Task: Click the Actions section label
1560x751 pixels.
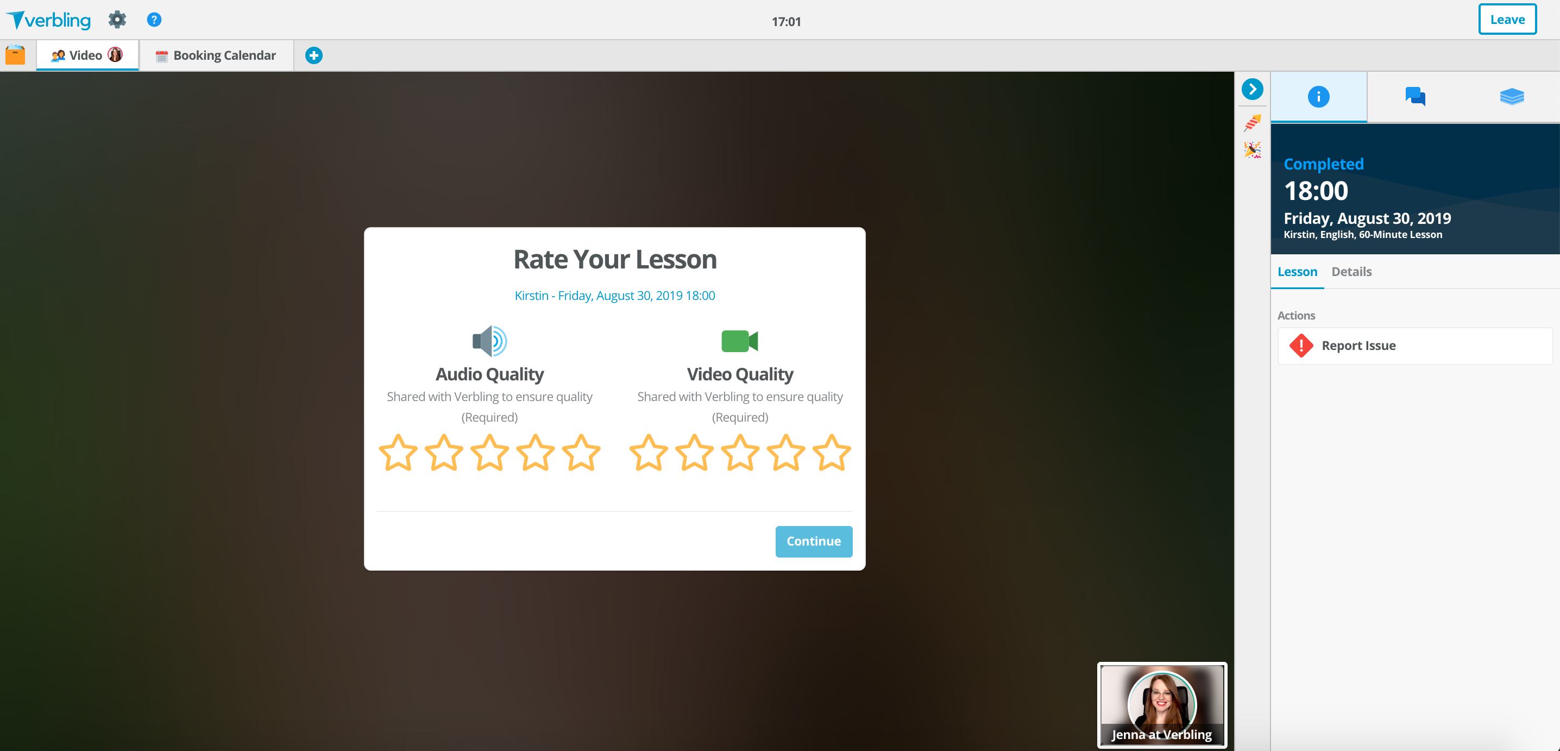Action: pyautogui.click(x=1296, y=316)
